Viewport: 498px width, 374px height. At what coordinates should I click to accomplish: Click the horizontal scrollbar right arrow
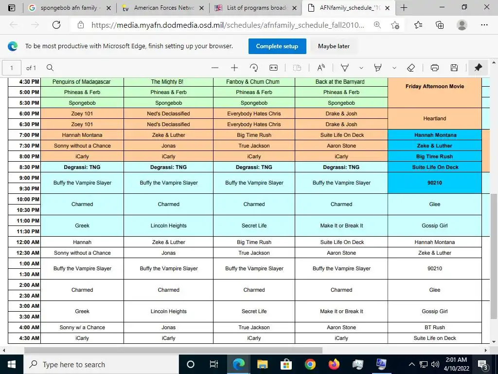486,350
